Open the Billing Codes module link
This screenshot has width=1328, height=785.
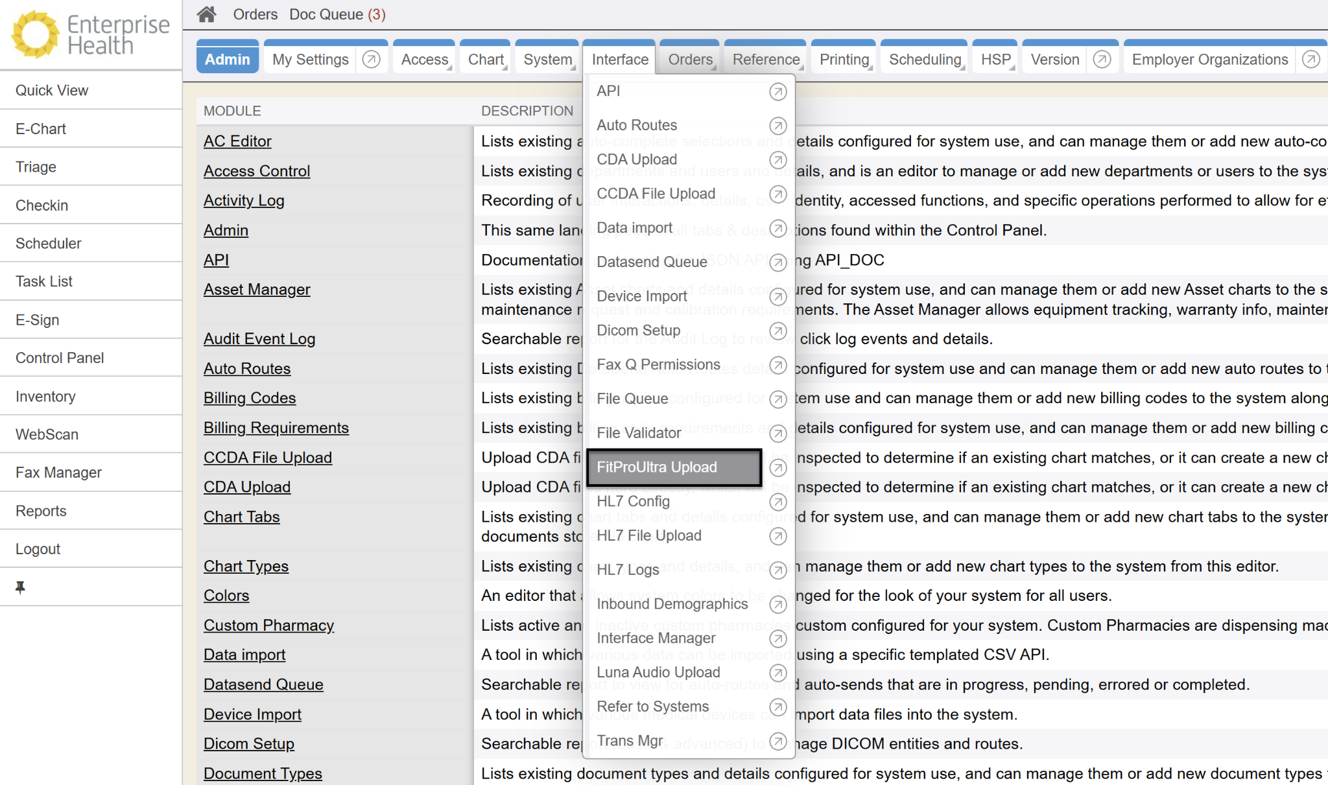pyautogui.click(x=249, y=398)
